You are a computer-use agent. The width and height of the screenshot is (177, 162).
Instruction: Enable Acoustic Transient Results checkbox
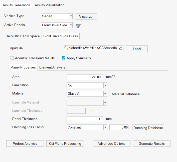point(12,58)
